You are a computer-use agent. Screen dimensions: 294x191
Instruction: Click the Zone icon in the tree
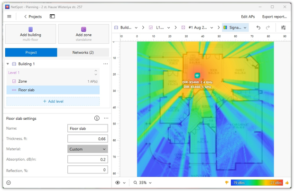[x=14, y=81]
